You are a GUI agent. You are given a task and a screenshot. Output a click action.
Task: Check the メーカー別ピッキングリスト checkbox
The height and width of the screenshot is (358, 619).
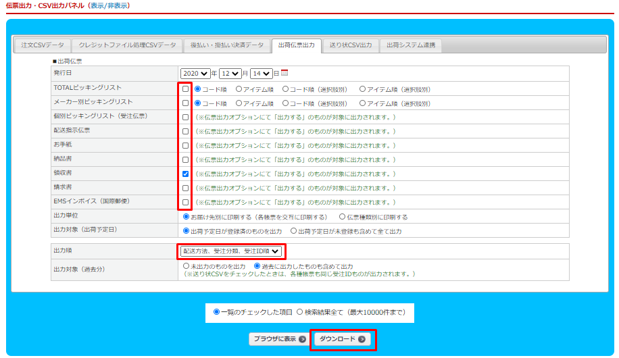click(185, 103)
